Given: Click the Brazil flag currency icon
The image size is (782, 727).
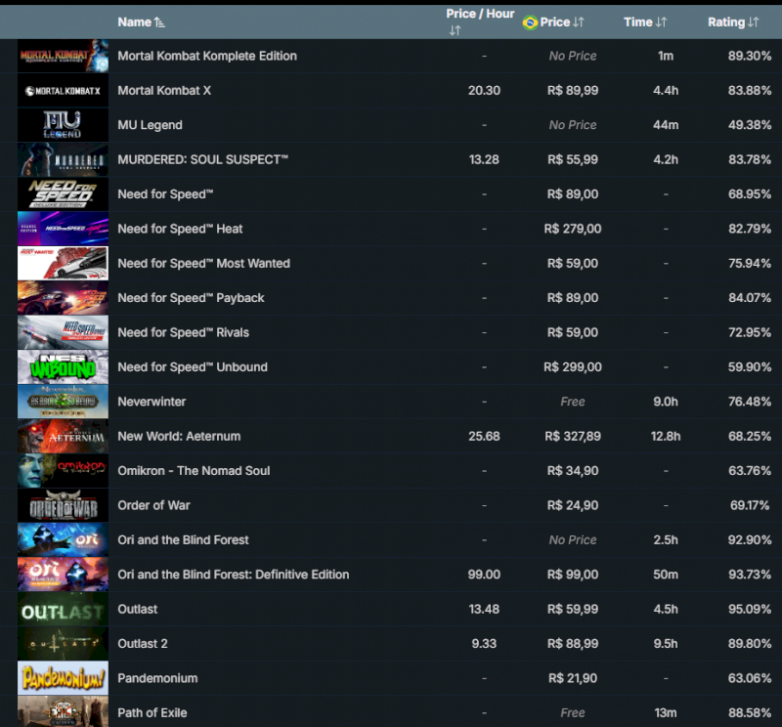Looking at the screenshot, I should click(530, 22).
